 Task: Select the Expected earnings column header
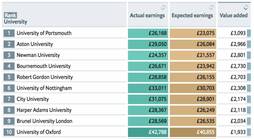pyautogui.click(x=192, y=16)
